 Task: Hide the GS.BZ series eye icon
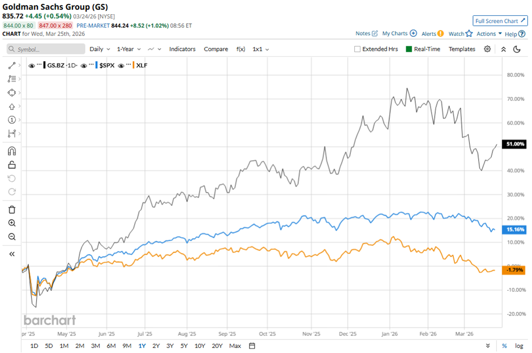pos(32,66)
